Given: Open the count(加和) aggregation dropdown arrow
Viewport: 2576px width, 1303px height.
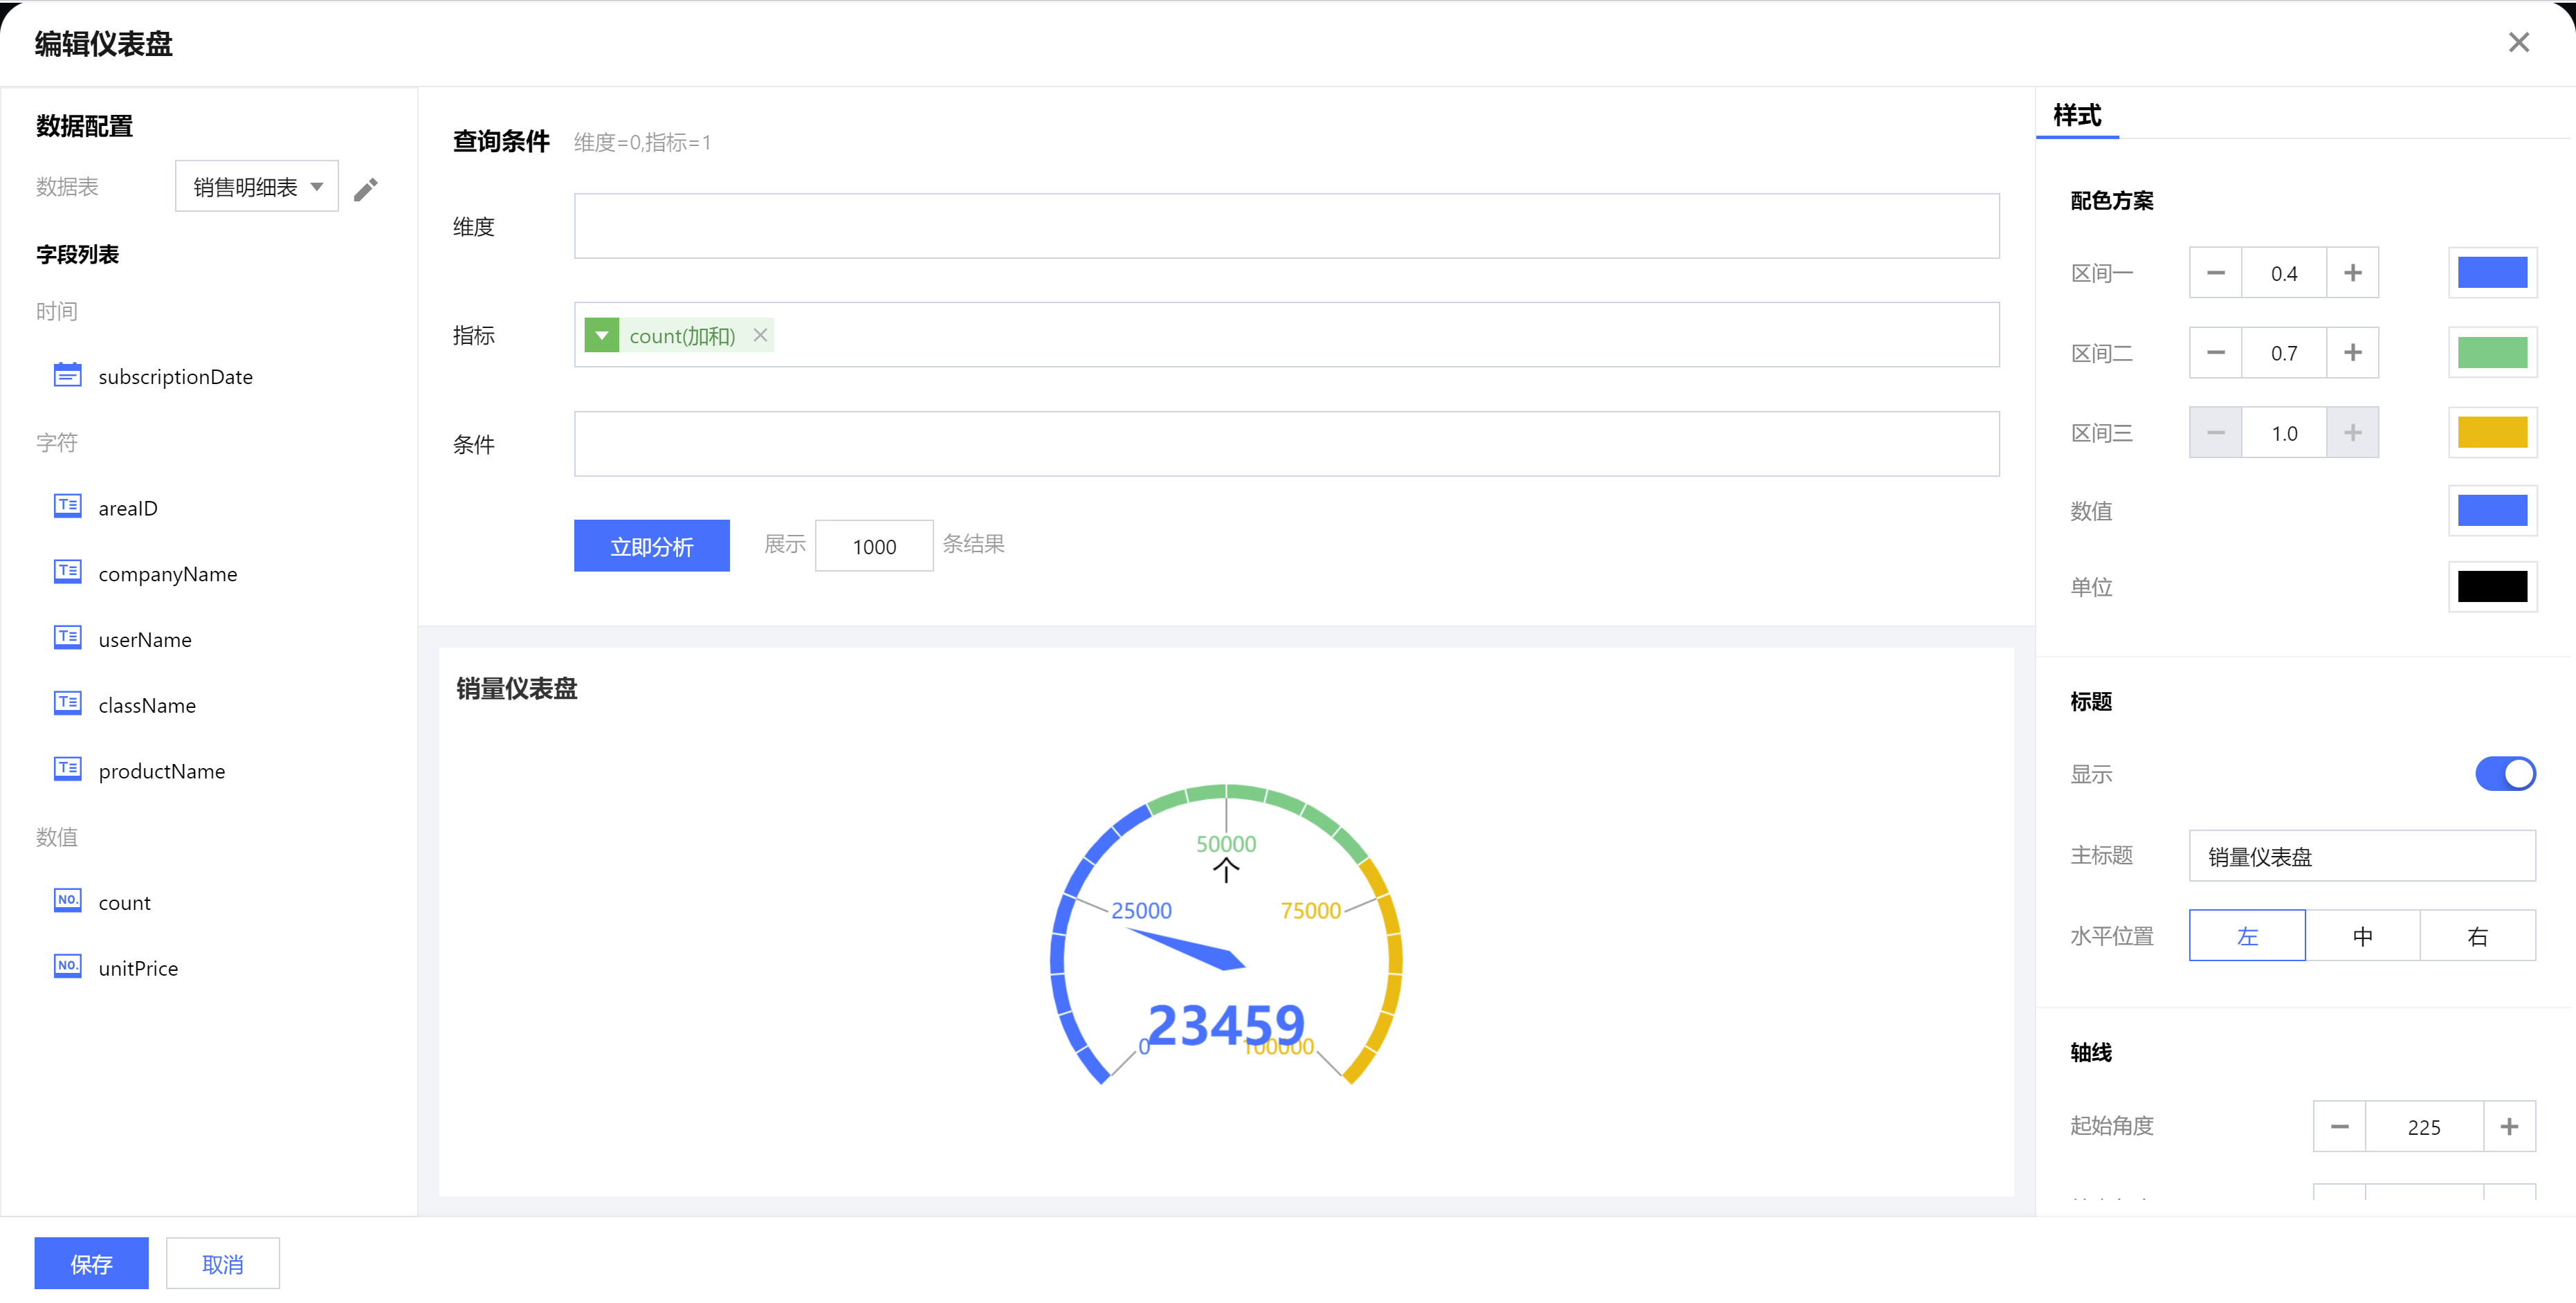Looking at the screenshot, I should click(x=601, y=335).
